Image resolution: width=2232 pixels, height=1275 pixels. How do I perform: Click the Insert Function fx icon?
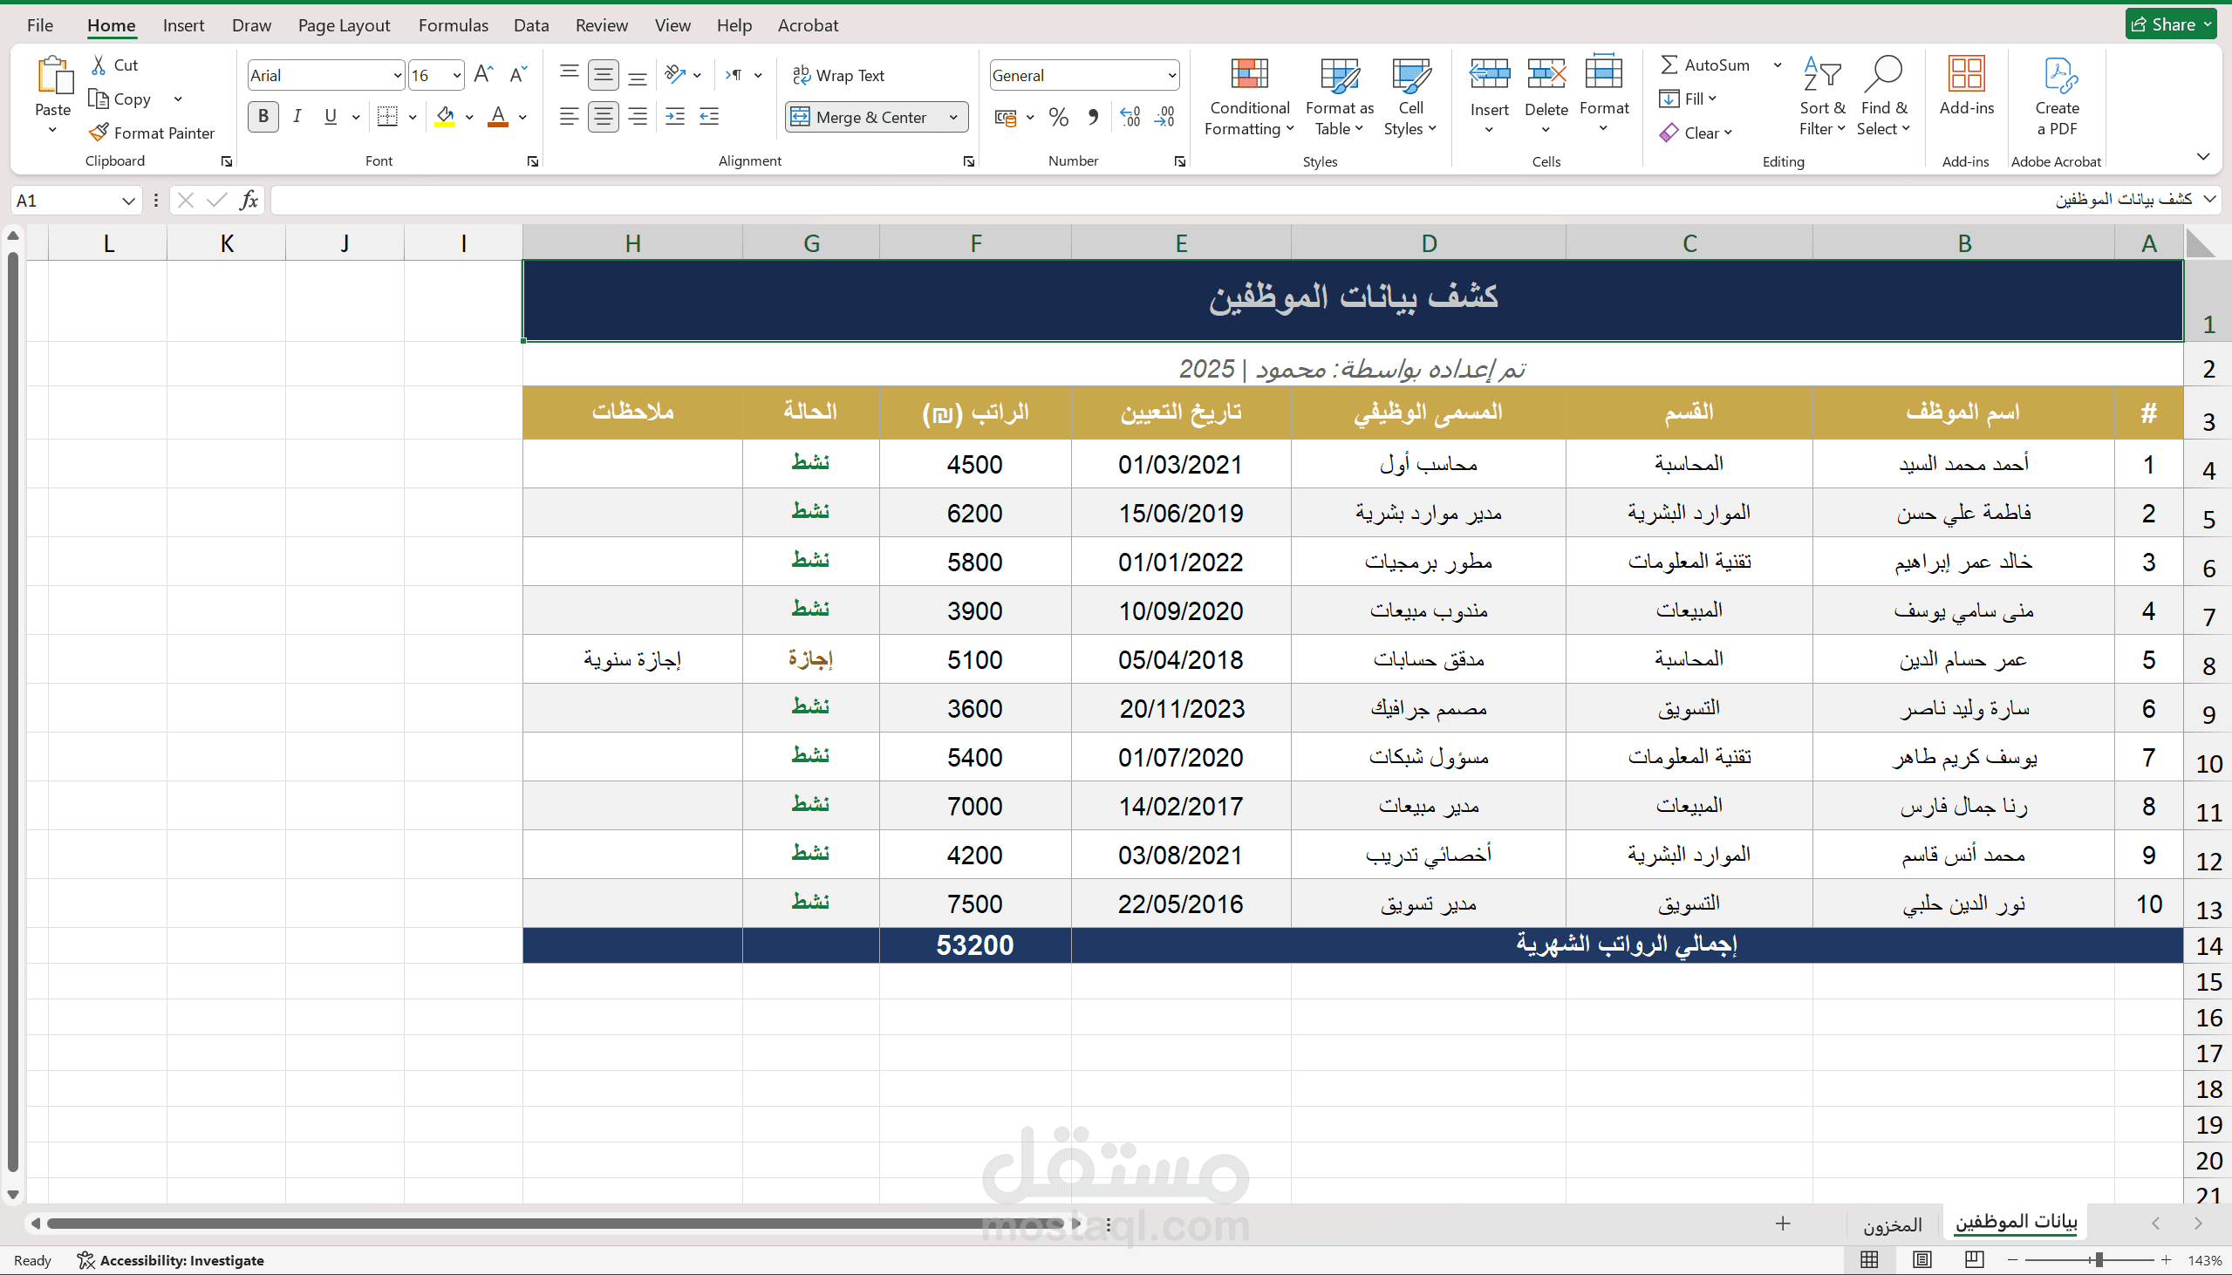(x=249, y=201)
